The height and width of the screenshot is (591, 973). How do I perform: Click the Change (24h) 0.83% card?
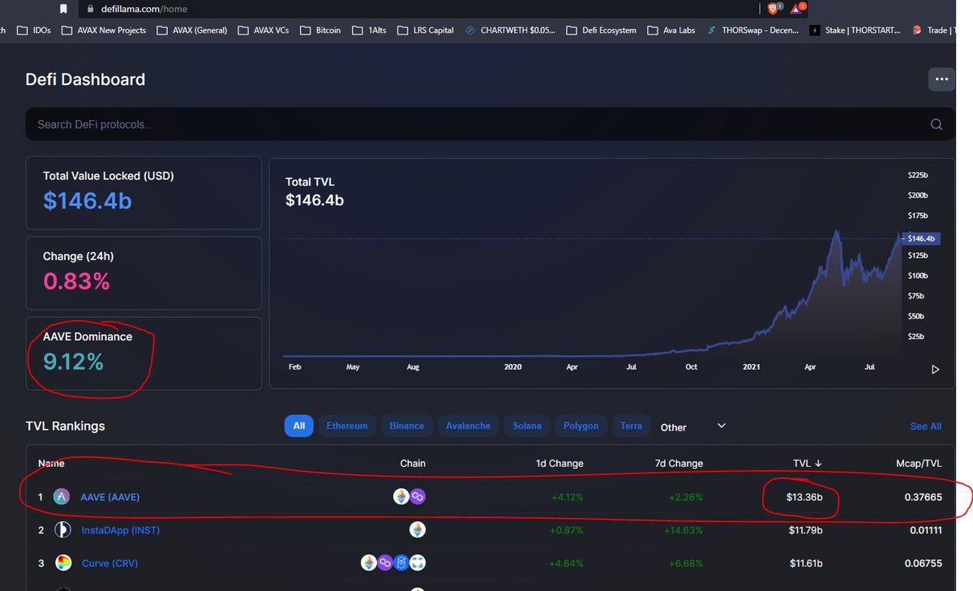144,273
